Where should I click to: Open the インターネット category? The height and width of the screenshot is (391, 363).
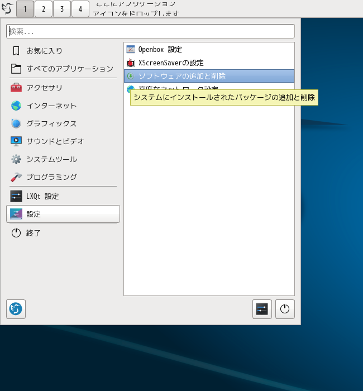click(63, 106)
